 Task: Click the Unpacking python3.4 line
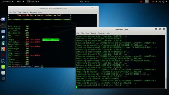pos(102,85)
